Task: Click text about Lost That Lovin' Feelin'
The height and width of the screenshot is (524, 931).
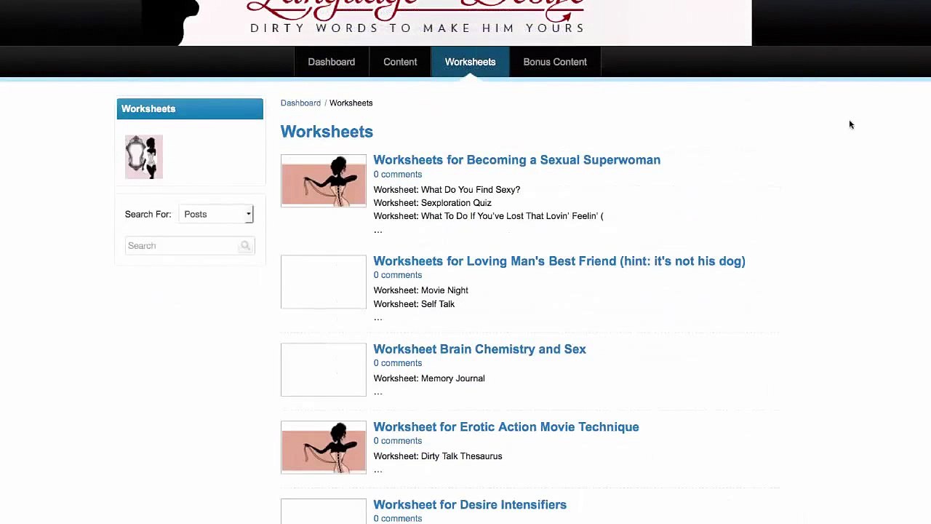Action: [488, 216]
